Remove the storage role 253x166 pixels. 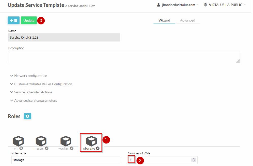[98, 148]
